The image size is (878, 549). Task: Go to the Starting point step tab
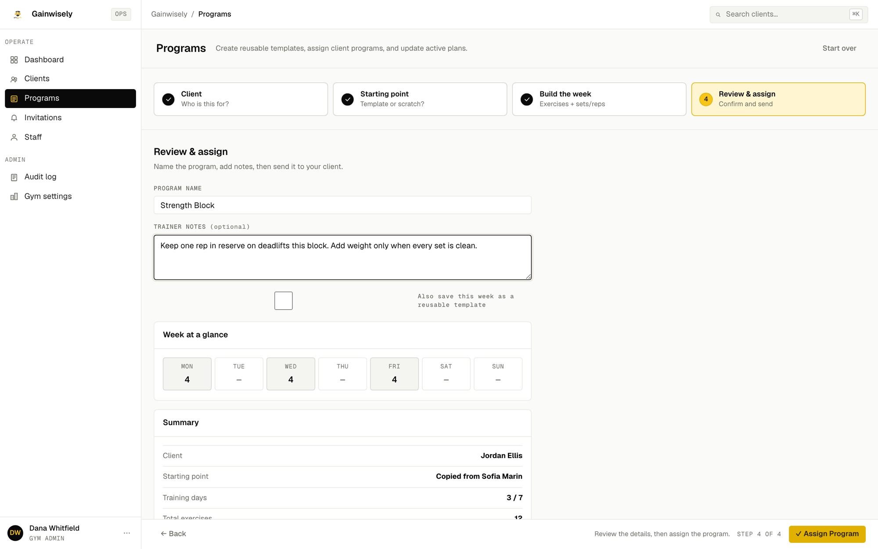pyautogui.click(x=420, y=99)
